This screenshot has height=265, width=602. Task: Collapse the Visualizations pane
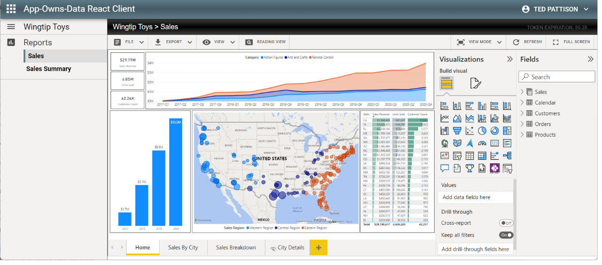(510, 59)
